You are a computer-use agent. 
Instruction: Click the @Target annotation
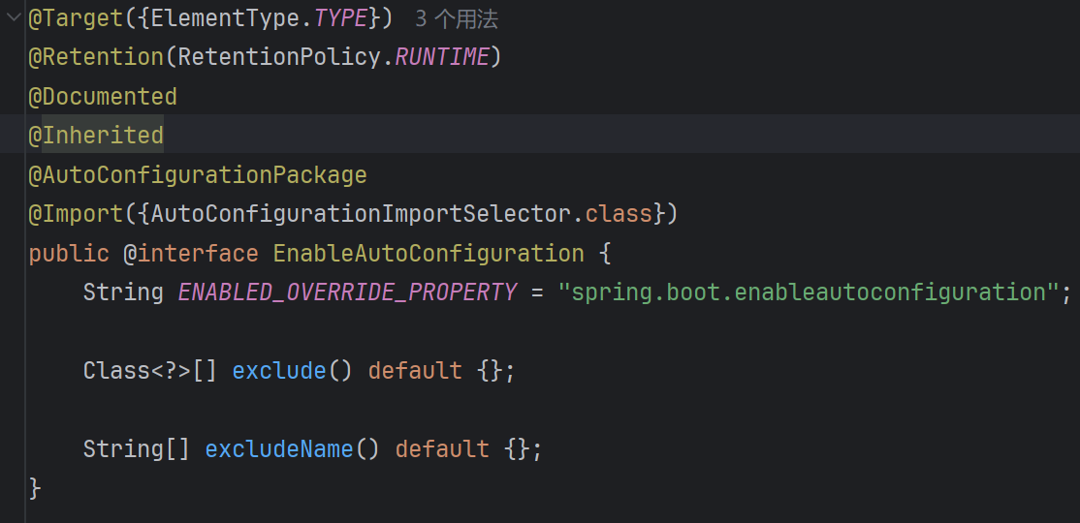pyautogui.click(x=76, y=18)
